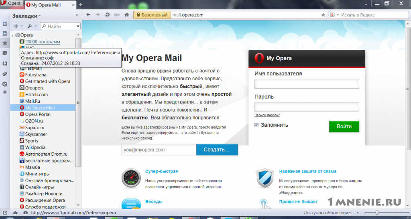Toggle panels with status bar panel icon

[5, 213]
